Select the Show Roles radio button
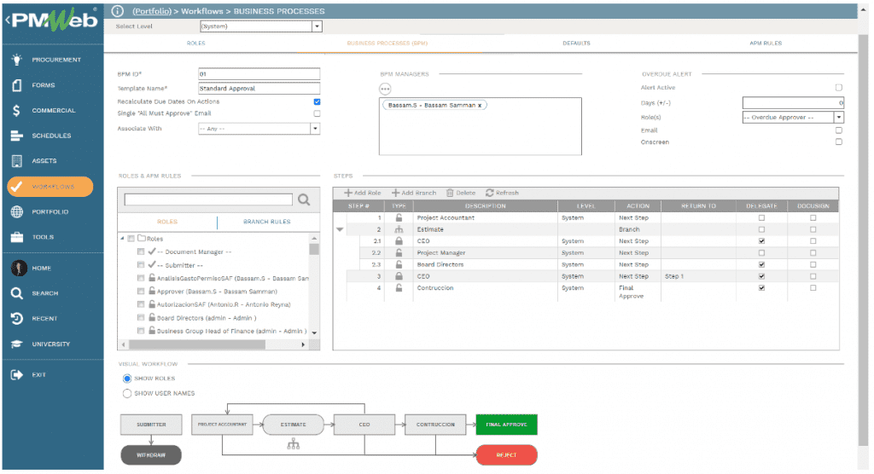The width and height of the screenshot is (874, 474). coord(127,379)
